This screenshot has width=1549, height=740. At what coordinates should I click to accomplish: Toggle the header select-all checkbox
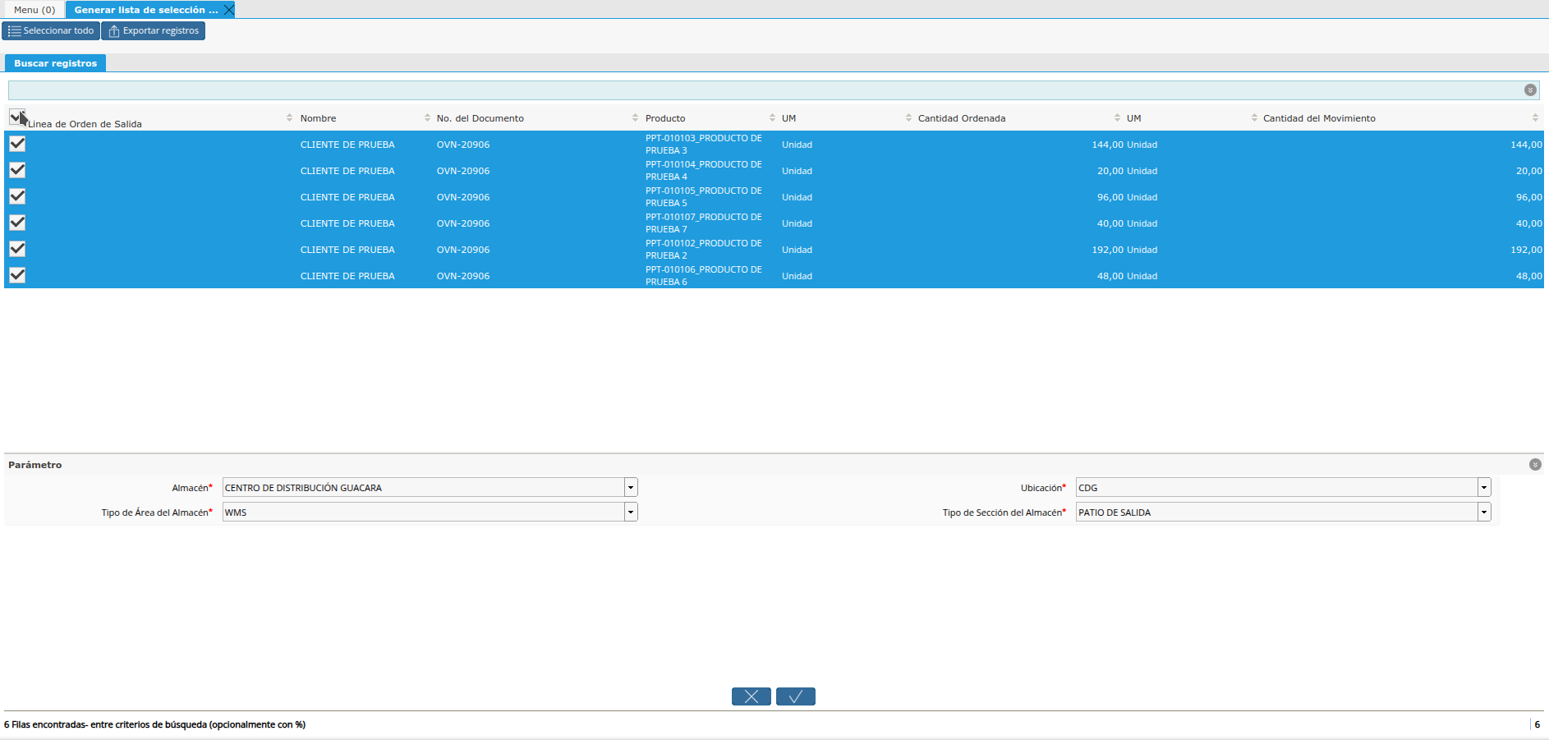click(x=17, y=117)
